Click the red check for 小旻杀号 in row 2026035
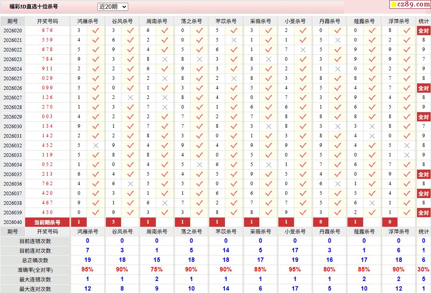Screen dimensions: 431x293 303,174
